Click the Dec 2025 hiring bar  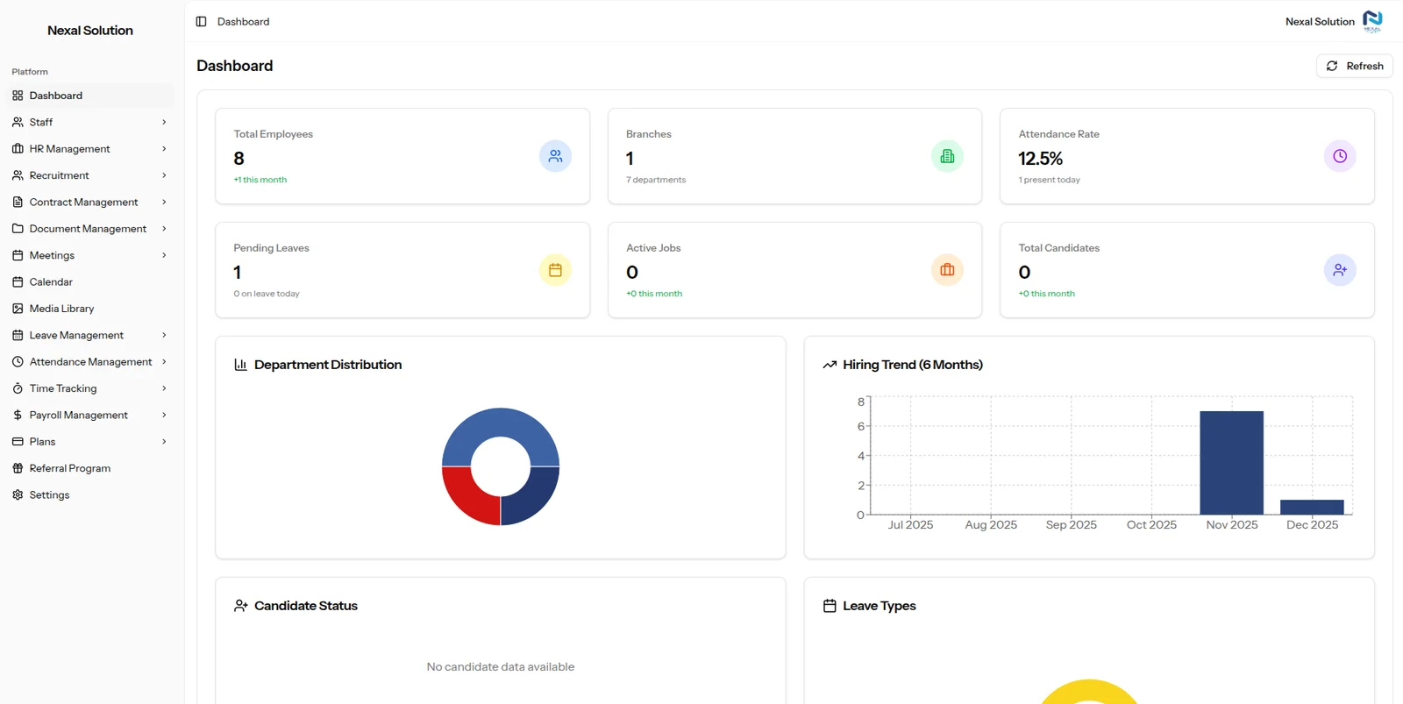(1312, 507)
